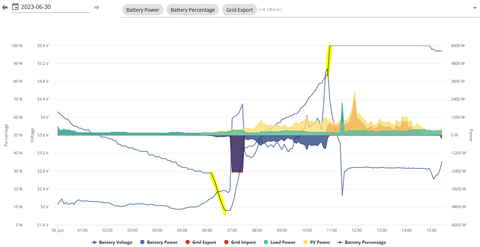Hide Load Power series in legend
The width and height of the screenshot is (480, 247).
[279, 242]
